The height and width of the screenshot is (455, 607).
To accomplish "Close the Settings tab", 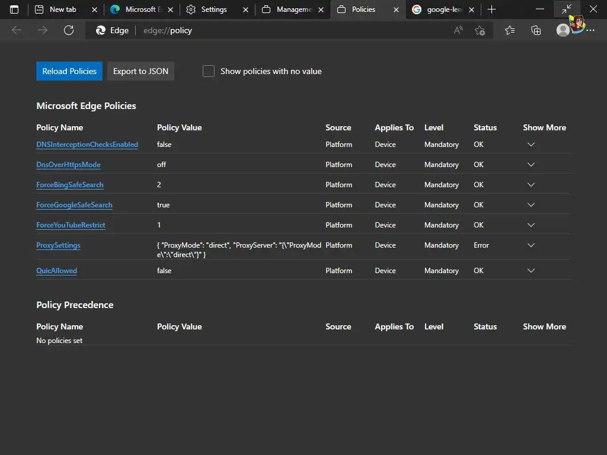I will [245, 9].
